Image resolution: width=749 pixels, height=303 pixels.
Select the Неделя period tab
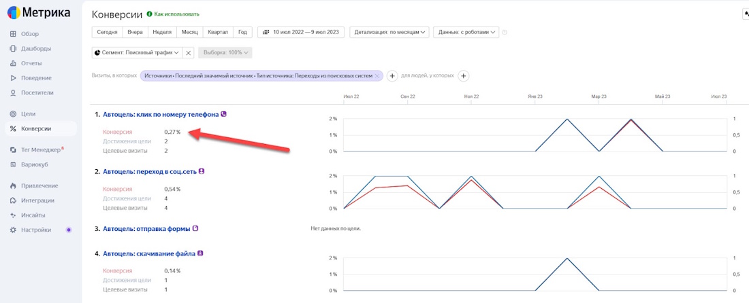(x=161, y=32)
